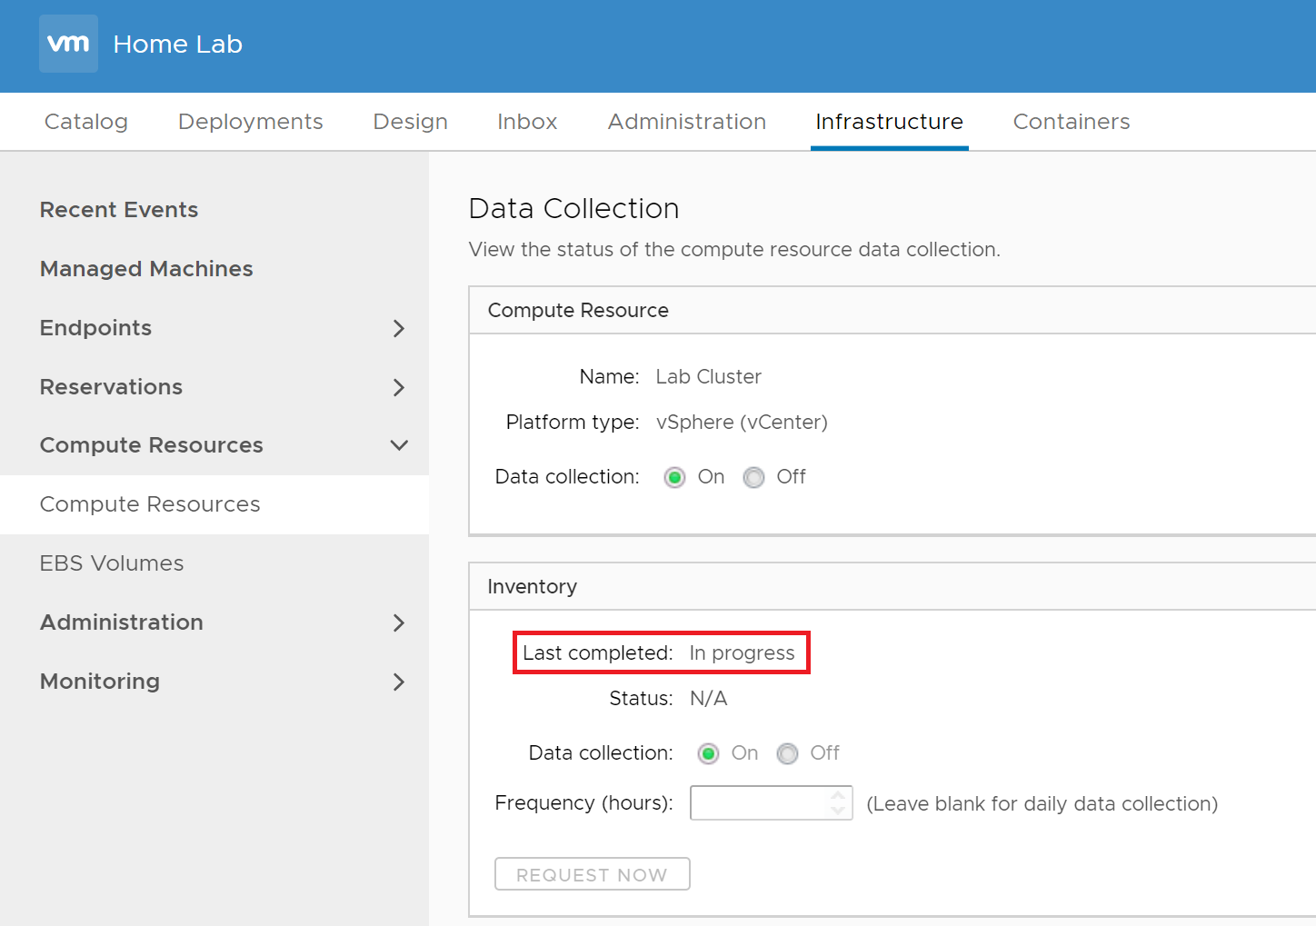Collapse the Compute Resources section chevron

(x=398, y=445)
